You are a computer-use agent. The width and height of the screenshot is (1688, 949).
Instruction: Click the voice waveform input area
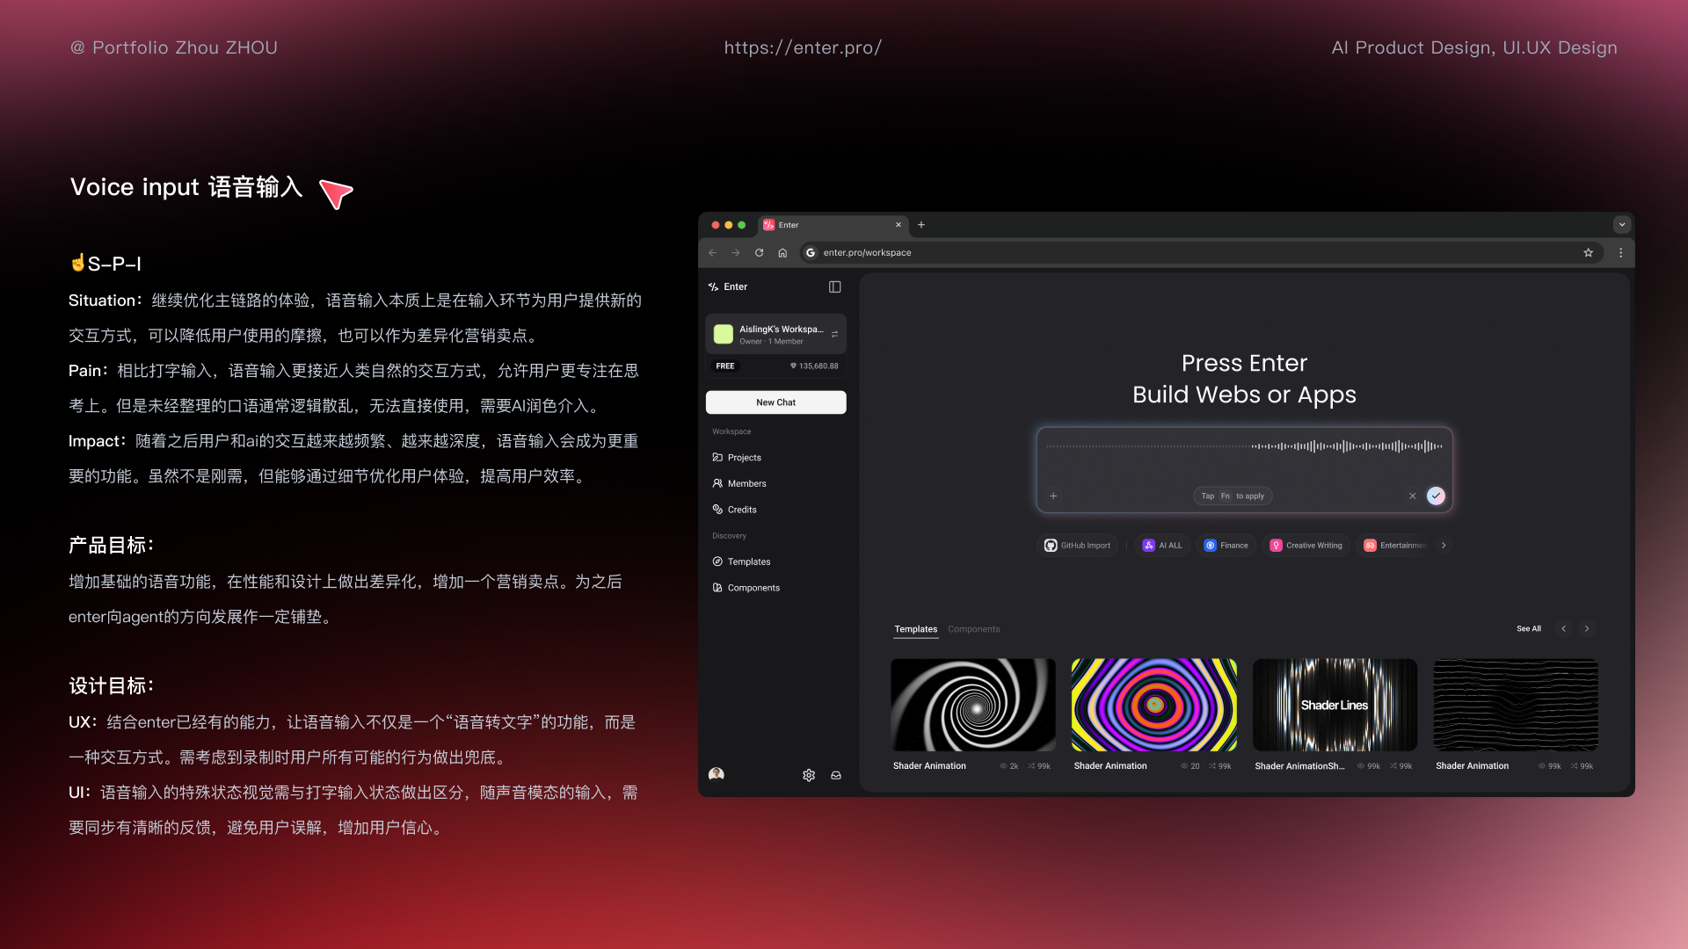click(x=1244, y=446)
